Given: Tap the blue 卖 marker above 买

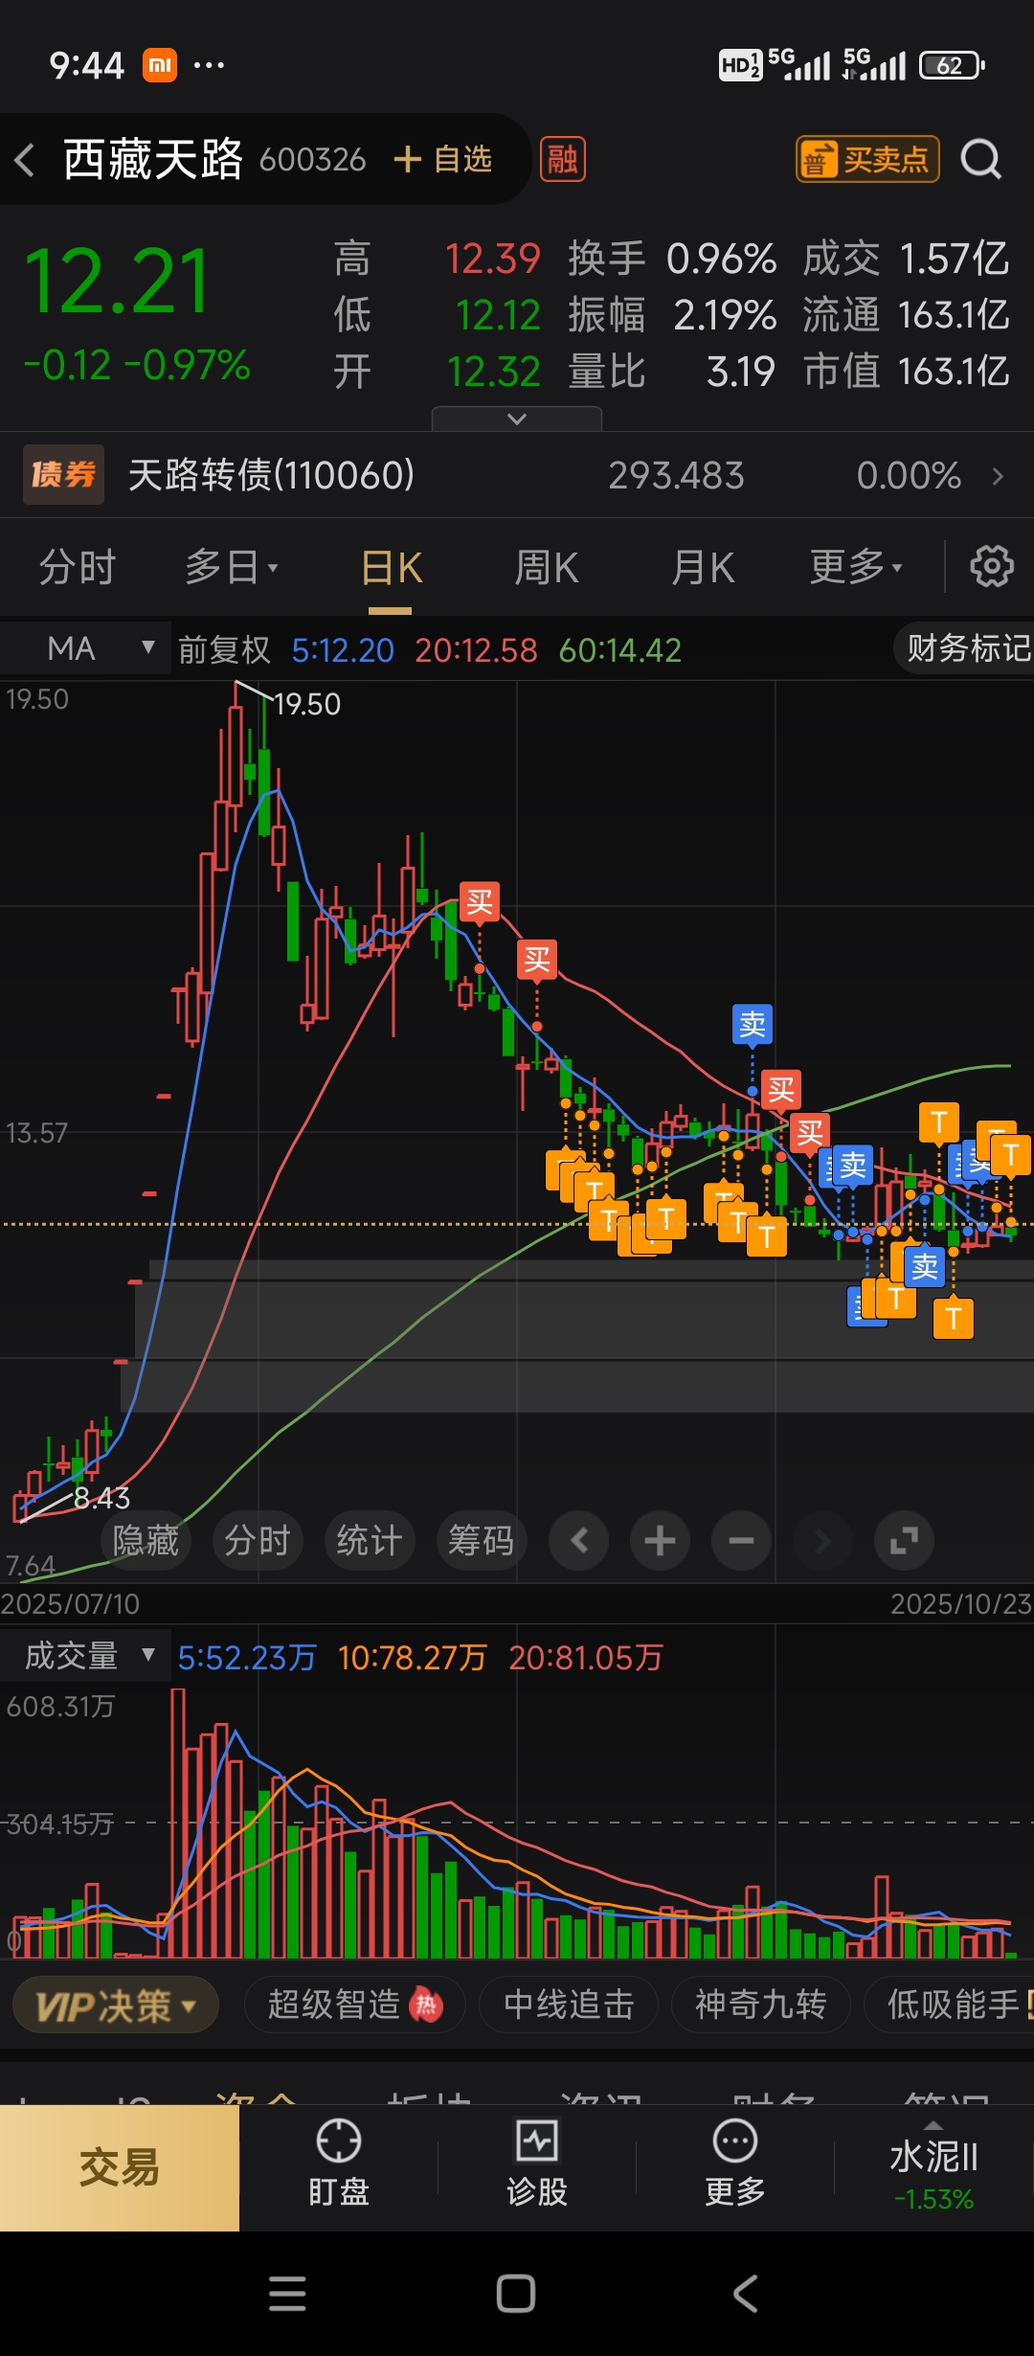Looking at the screenshot, I should click(753, 1025).
